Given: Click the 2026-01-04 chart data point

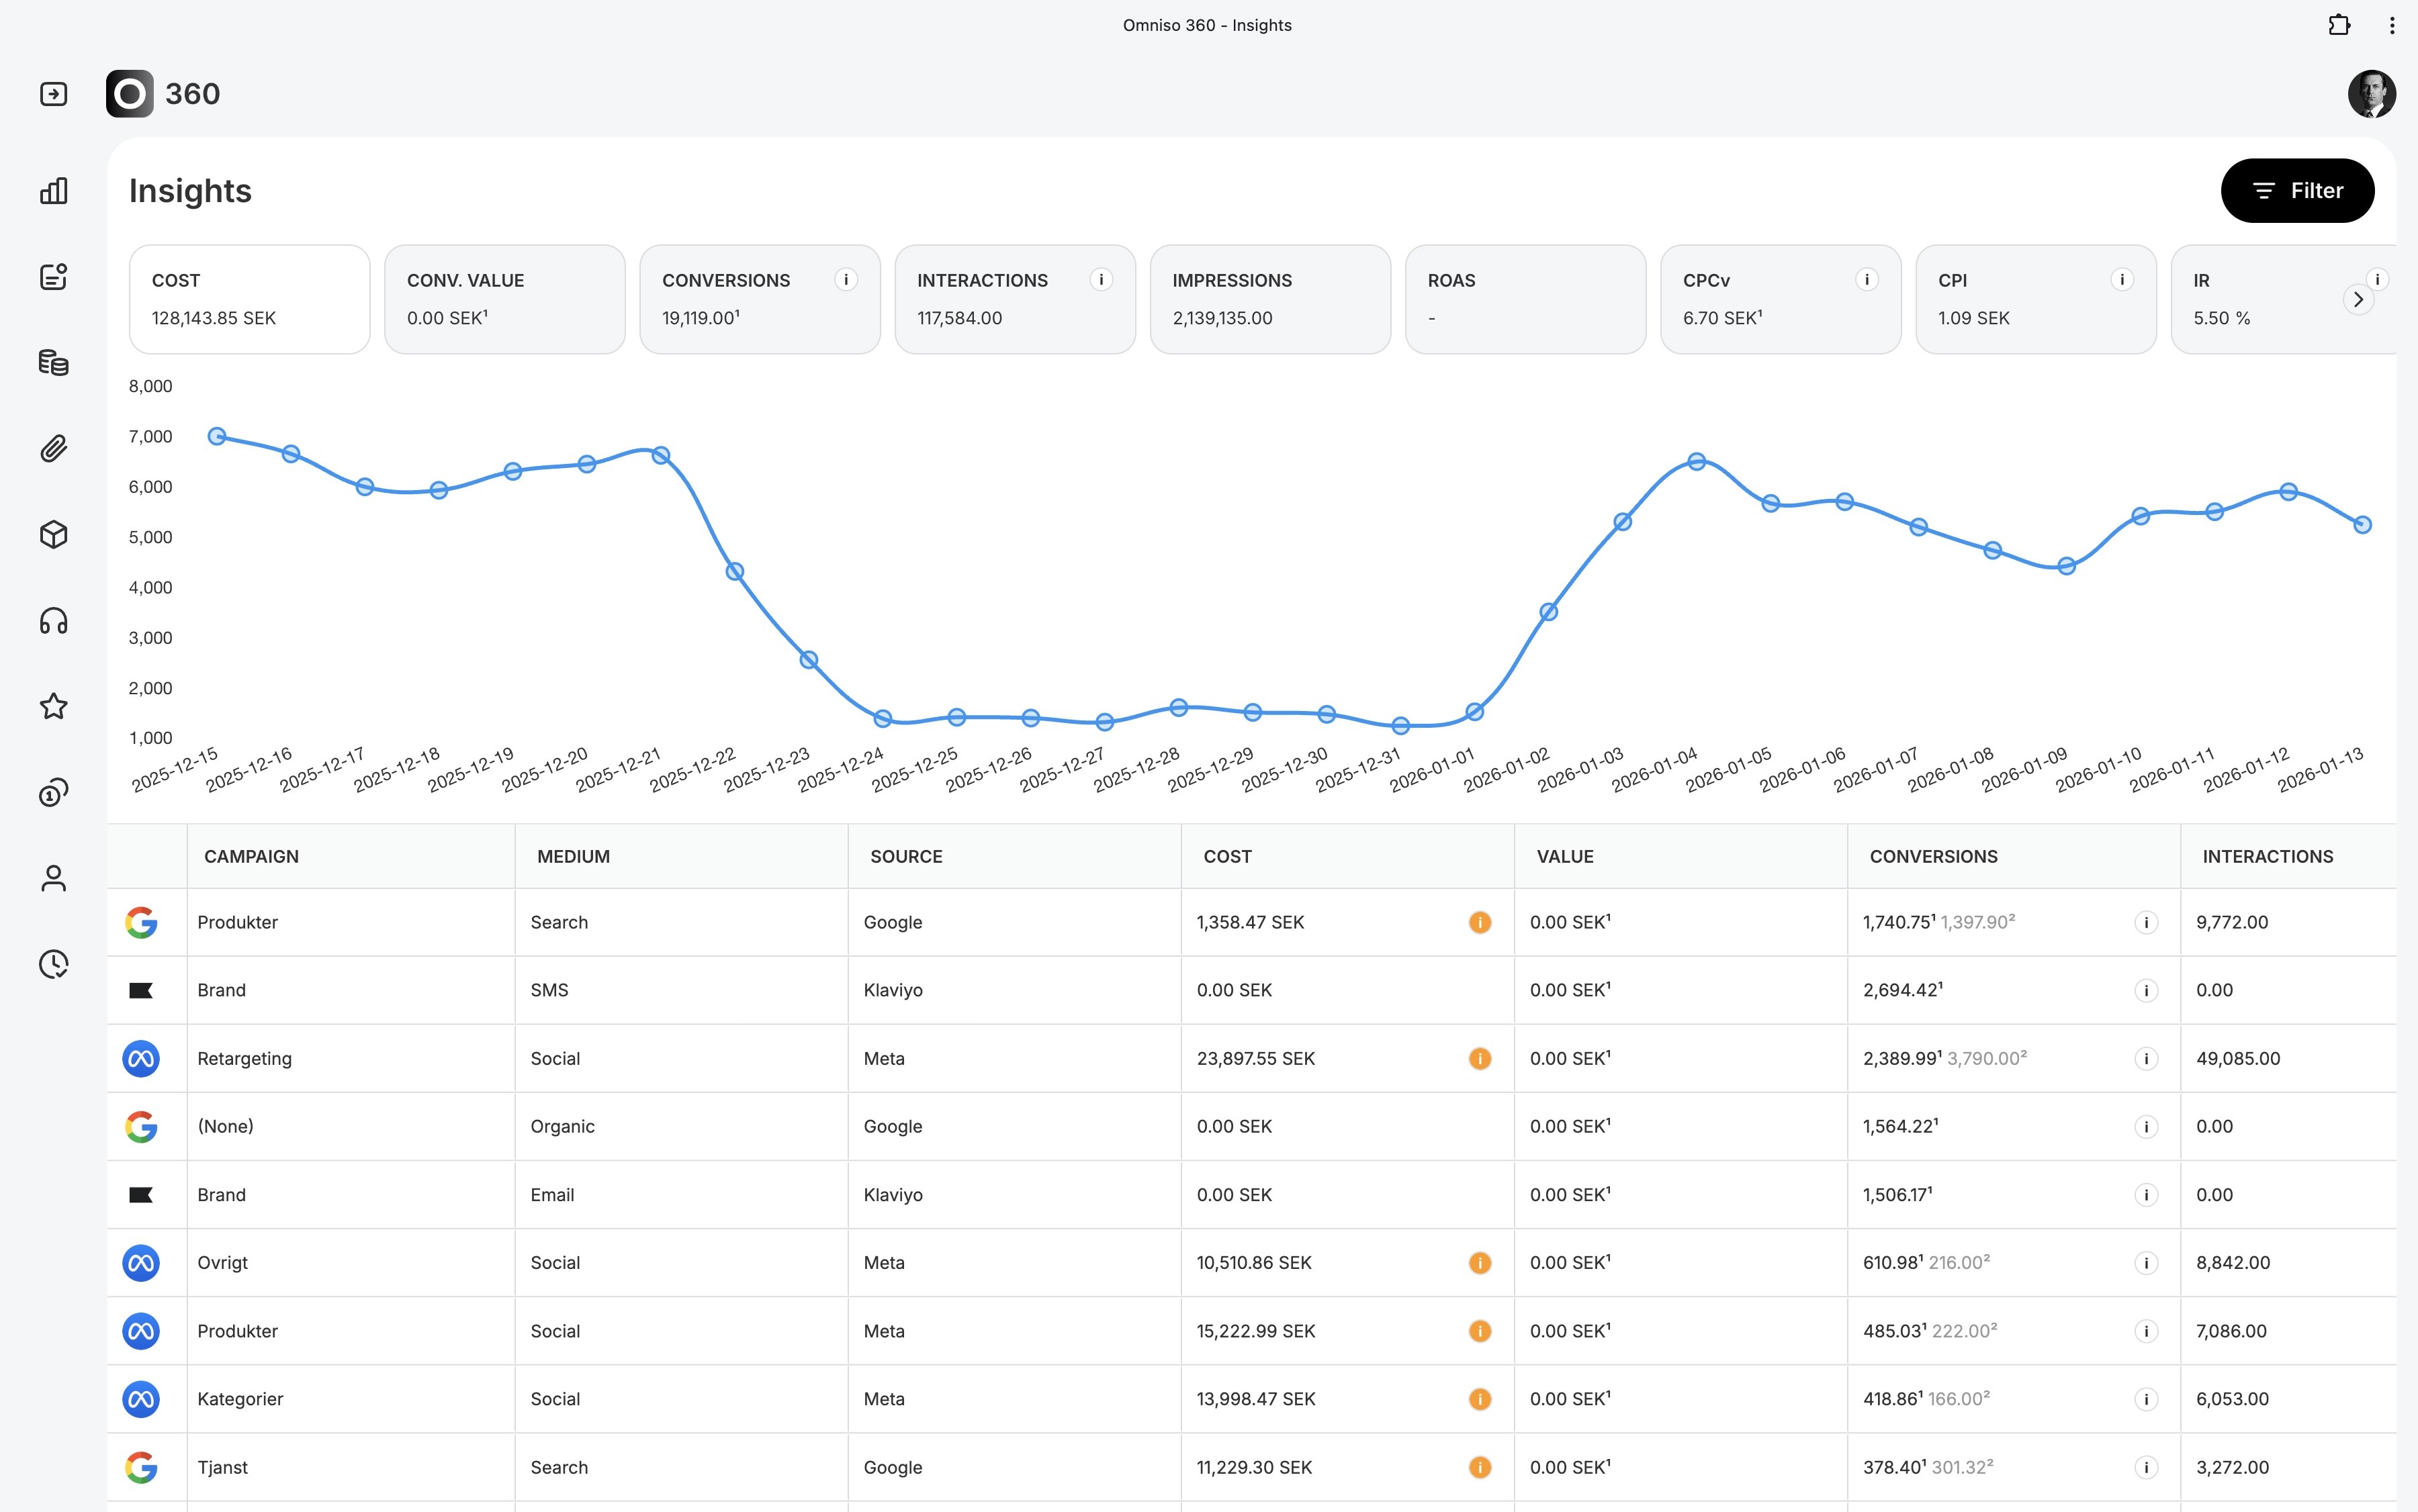Looking at the screenshot, I should coord(1696,462).
